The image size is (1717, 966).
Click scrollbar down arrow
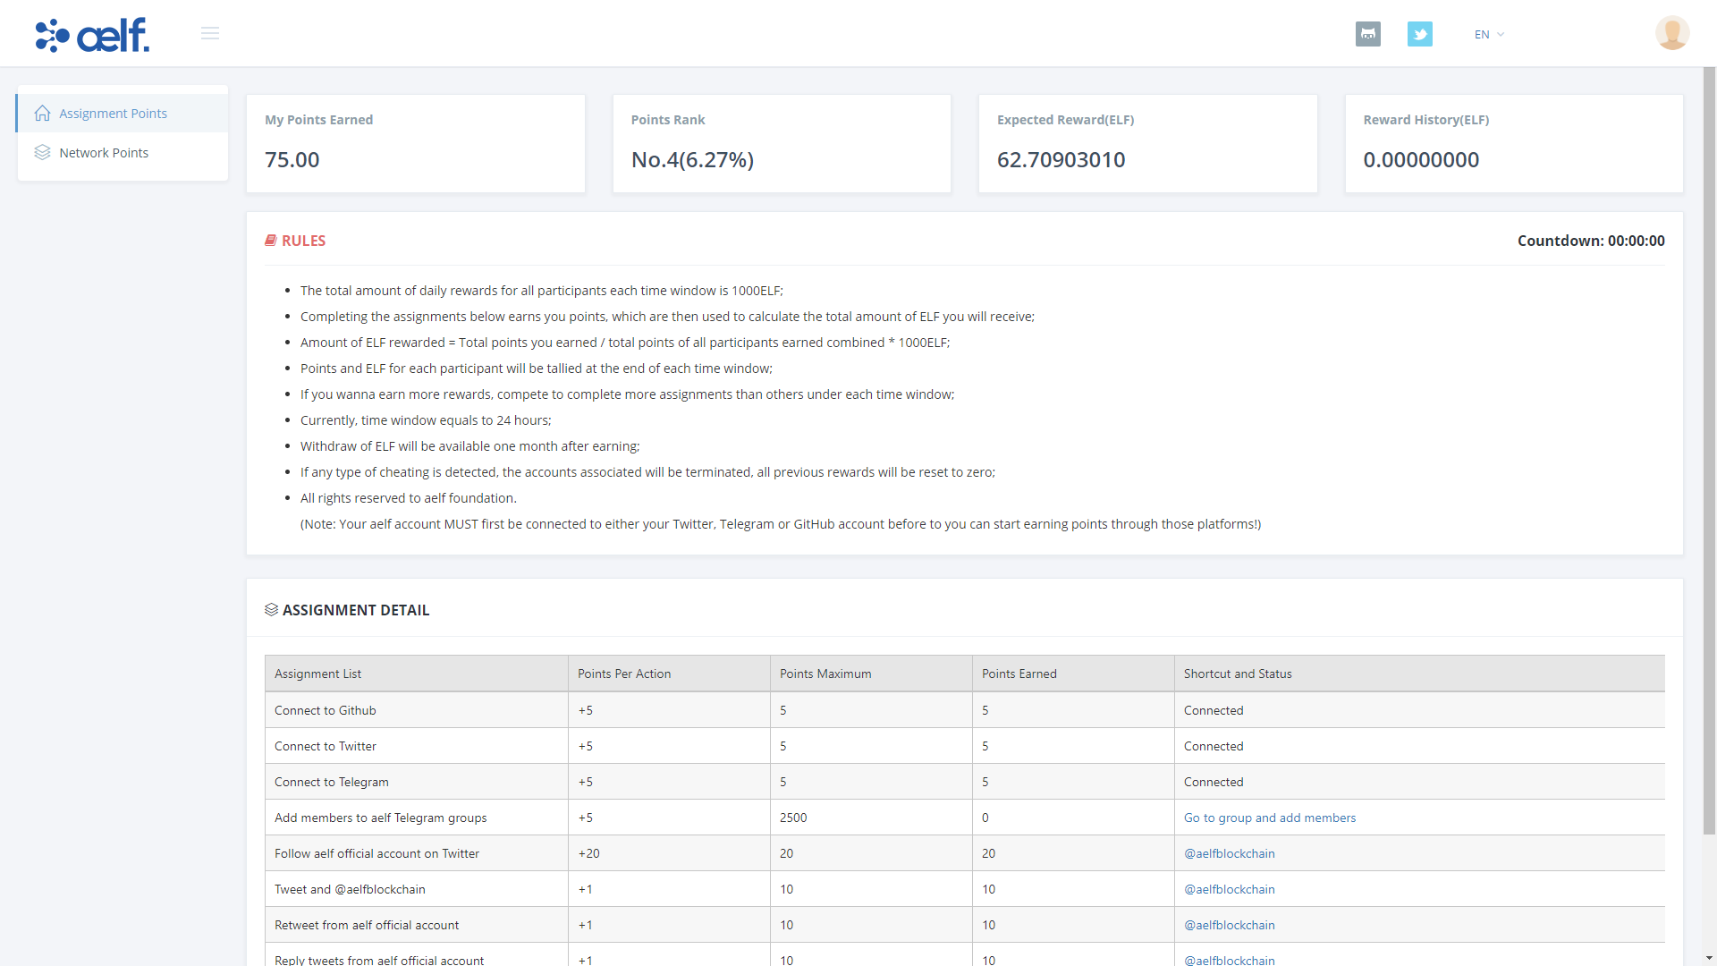point(1709,959)
